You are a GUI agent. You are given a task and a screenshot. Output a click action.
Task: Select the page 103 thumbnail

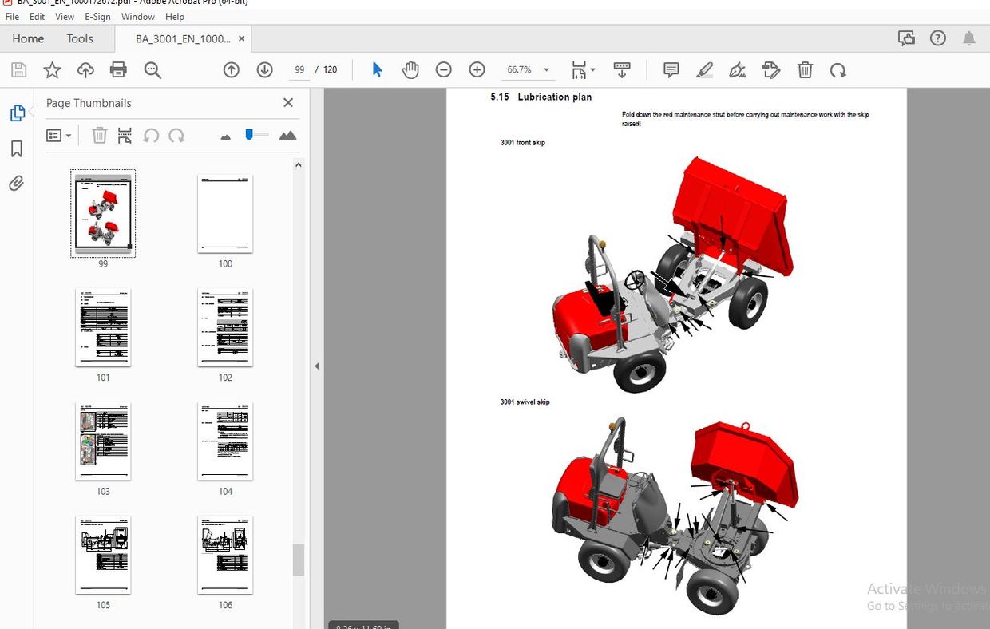coord(103,441)
